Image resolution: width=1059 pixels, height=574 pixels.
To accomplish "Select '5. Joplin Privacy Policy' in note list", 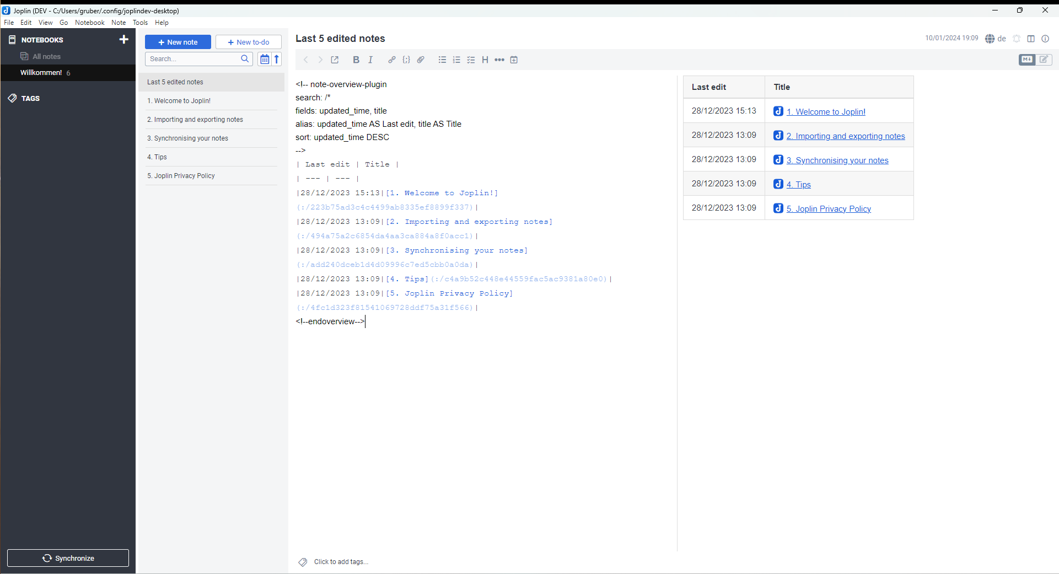I will [211, 176].
